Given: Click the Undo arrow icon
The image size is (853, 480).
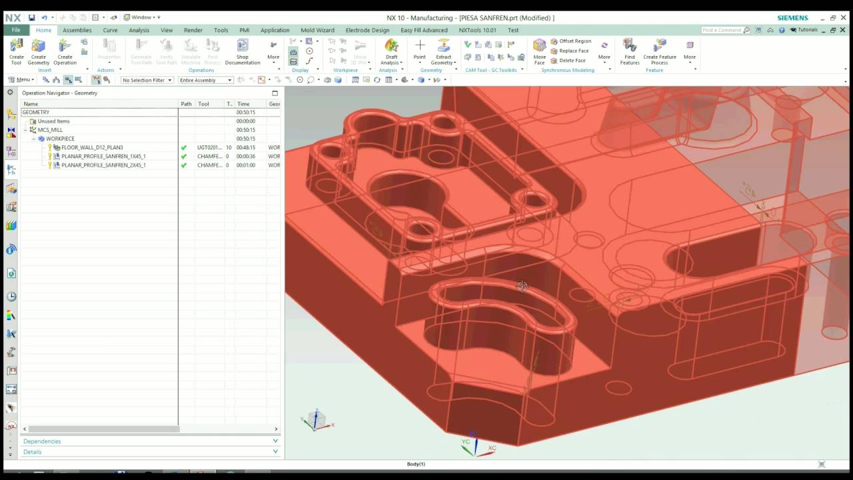Looking at the screenshot, I should point(44,17).
